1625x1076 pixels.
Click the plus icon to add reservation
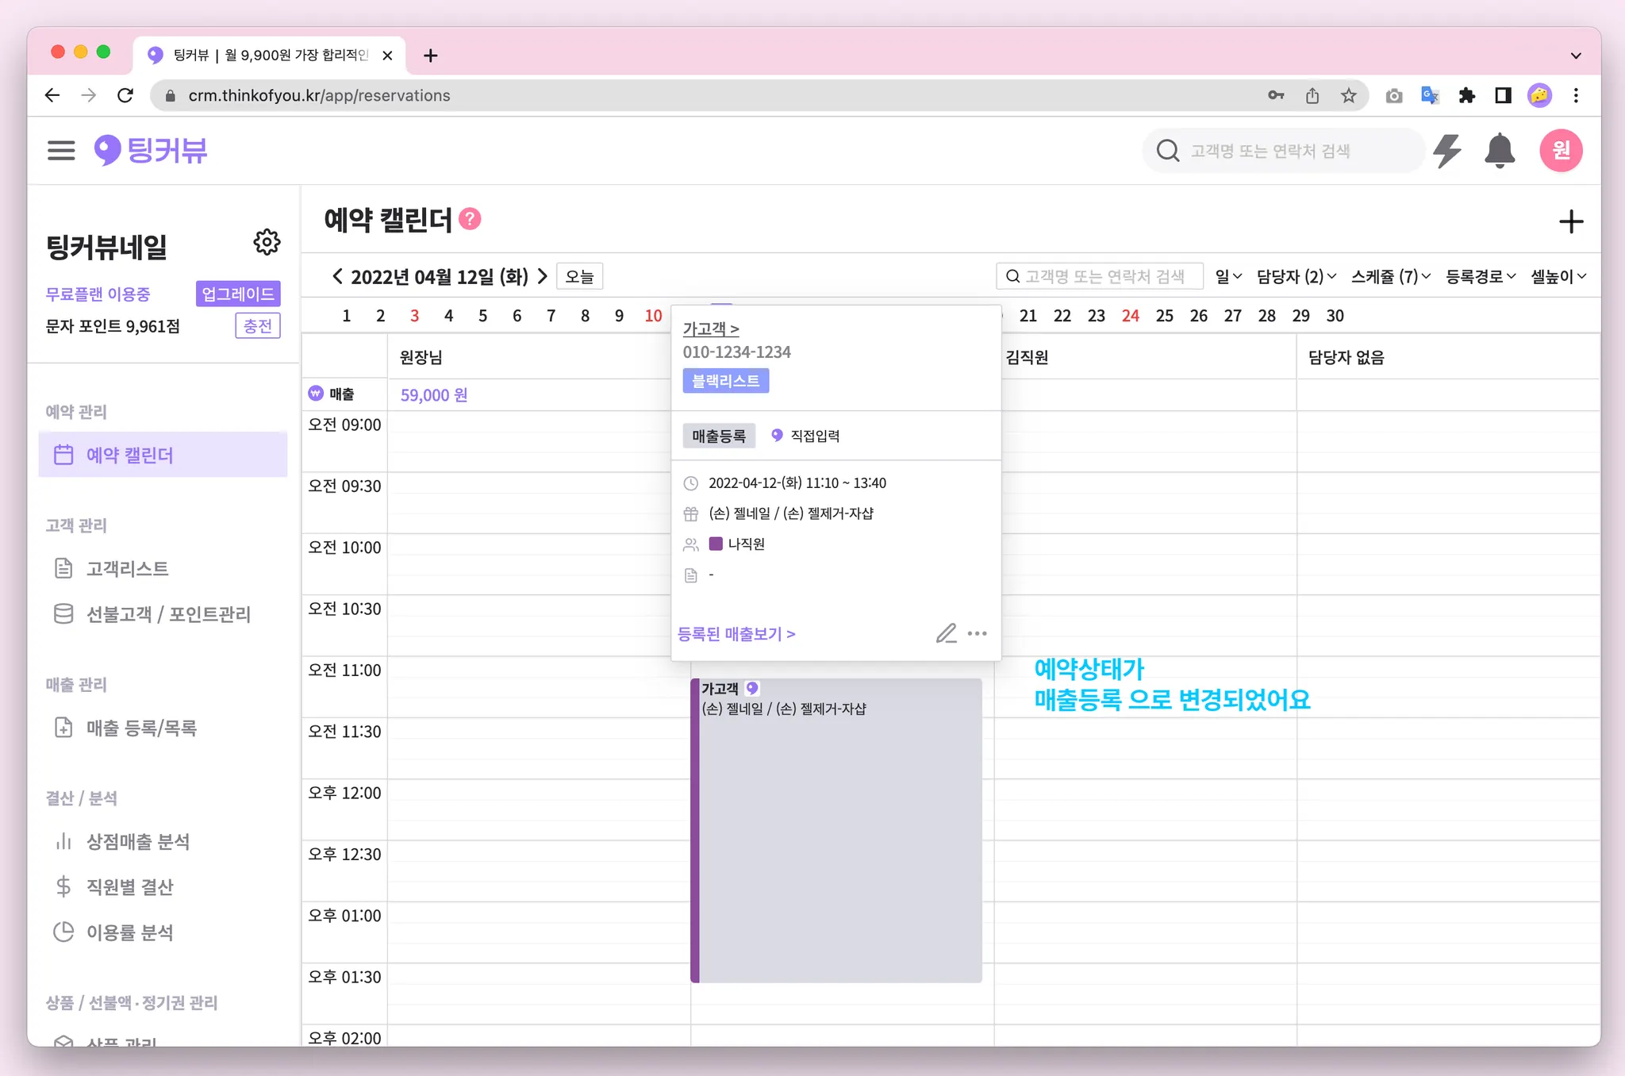pyautogui.click(x=1570, y=221)
